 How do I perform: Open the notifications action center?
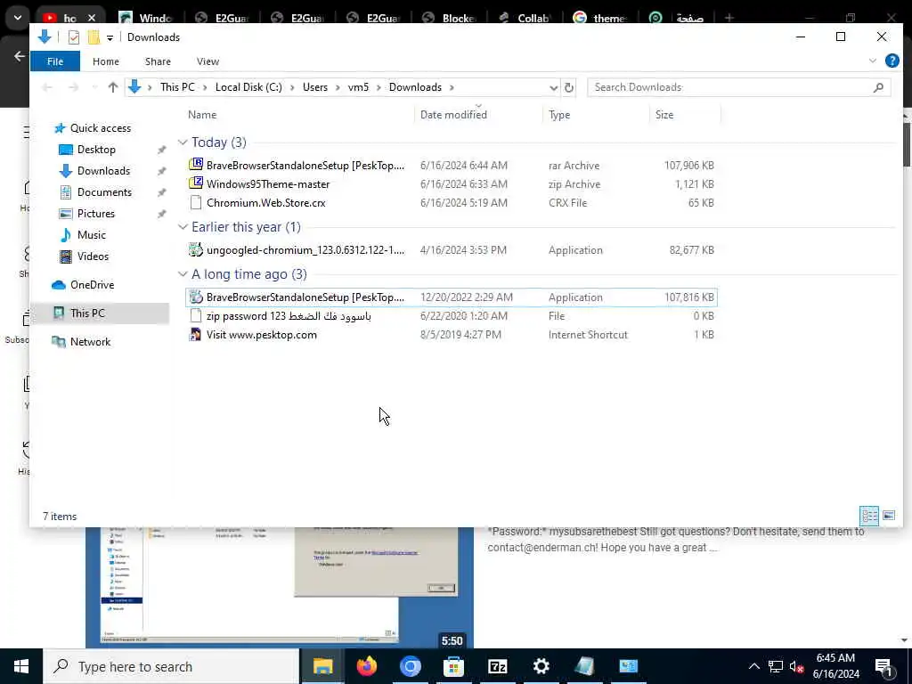coord(884,666)
